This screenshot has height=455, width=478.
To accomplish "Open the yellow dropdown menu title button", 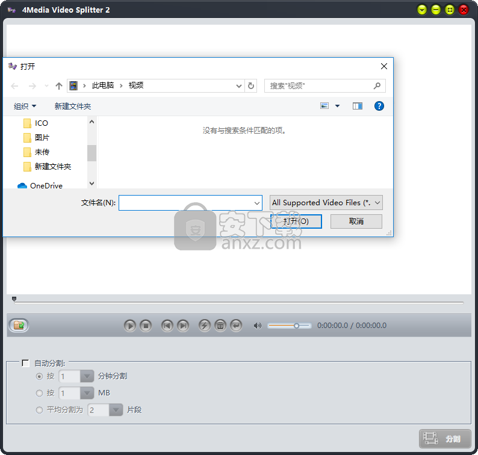I will pos(422,10).
